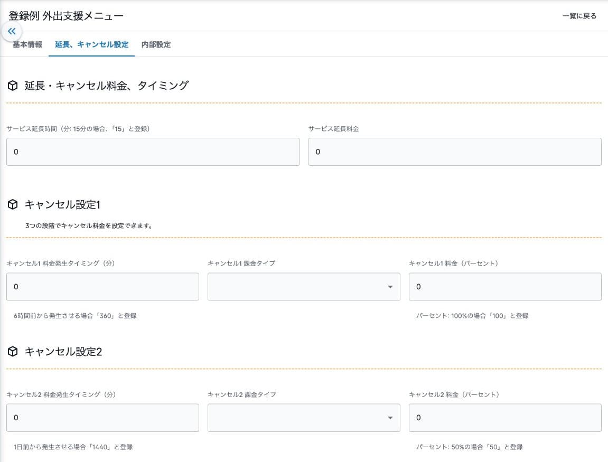This screenshot has width=608, height=462.
Task: Select the 延長、キャンセル設定 tab
Action: [91, 44]
